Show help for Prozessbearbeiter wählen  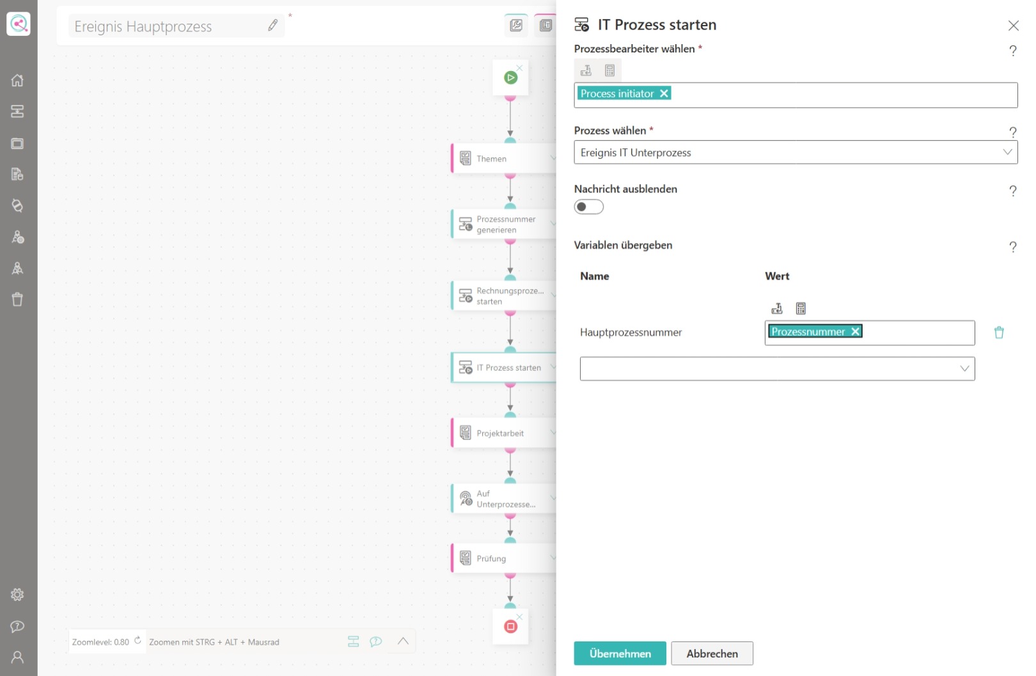pos(1013,51)
